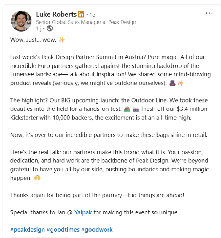
Task: Click the raised hands emoji after "happen."
Action: pos(37,178)
